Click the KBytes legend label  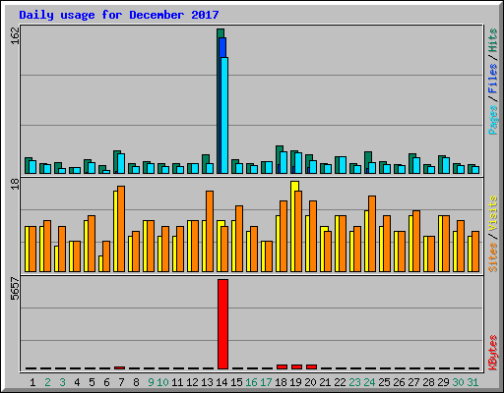[493, 353]
